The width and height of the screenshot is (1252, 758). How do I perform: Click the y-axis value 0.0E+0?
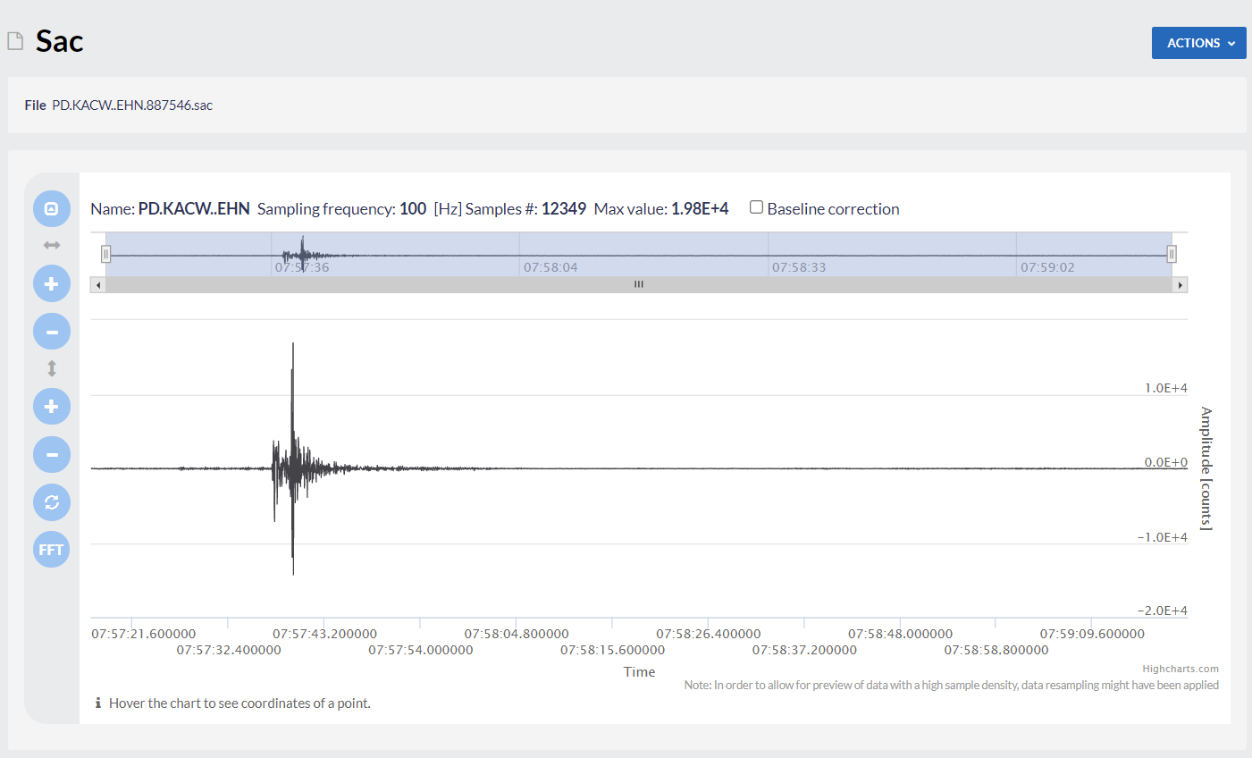(x=1166, y=462)
